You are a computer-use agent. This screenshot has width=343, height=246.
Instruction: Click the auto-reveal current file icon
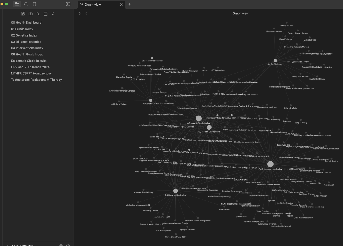tap(45, 14)
